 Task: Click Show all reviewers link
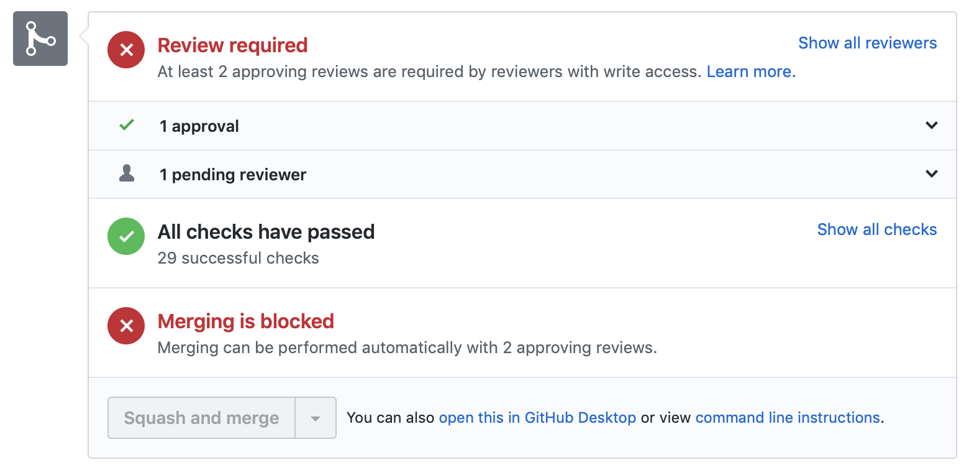[867, 43]
